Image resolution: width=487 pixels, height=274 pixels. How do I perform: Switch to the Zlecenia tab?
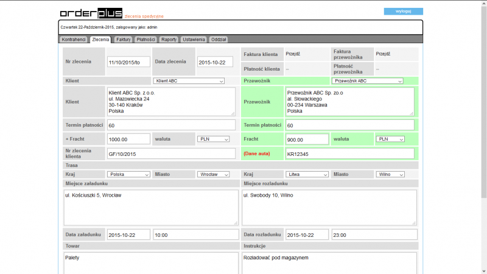pos(100,40)
